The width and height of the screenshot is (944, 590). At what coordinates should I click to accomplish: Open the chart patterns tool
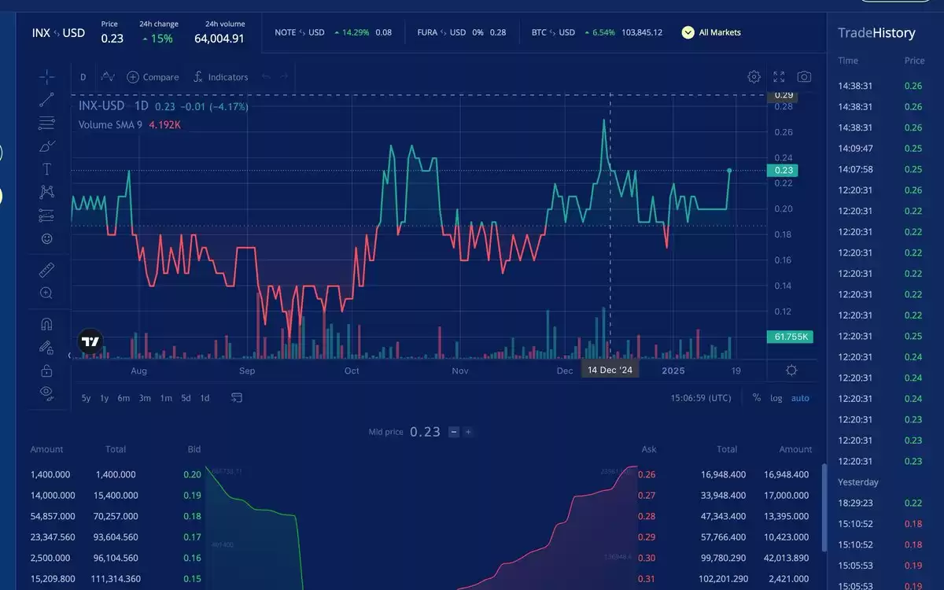(x=46, y=192)
